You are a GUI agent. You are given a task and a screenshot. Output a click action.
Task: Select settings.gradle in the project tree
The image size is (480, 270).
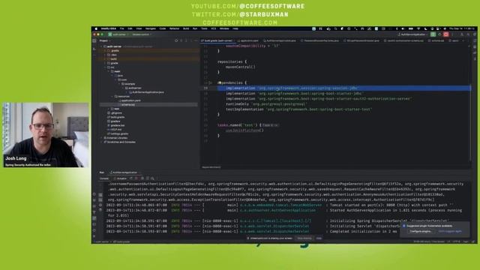tap(118, 133)
